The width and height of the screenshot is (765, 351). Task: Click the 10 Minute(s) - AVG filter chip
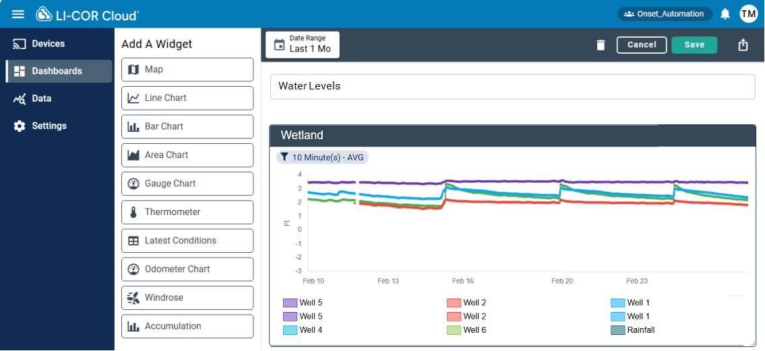tap(322, 157)
